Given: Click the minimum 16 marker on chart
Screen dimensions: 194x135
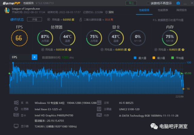Looking at the screenshot, I should click(x=183, y=89).
